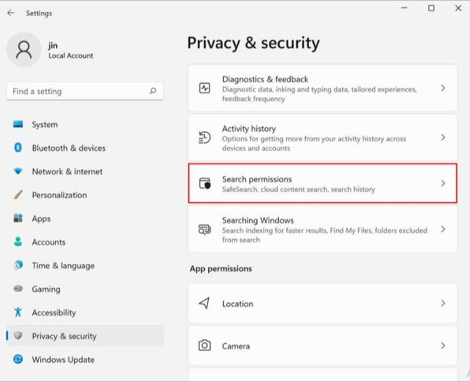Click the Accounts person icon

pyautogui.click(x=18, y=241)
